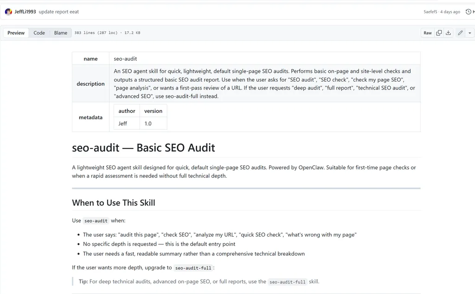The height and width of the screenshot is (294, 475).
Task: Switch to Code tab
Action: pyautogui.click(x=39, y=33)
